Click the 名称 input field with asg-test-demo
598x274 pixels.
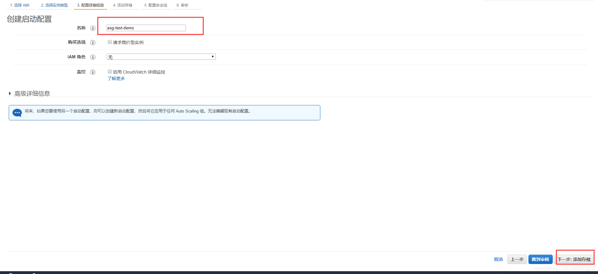pos(146,28)
